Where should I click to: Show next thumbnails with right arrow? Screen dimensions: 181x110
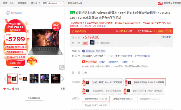point(63,79)
